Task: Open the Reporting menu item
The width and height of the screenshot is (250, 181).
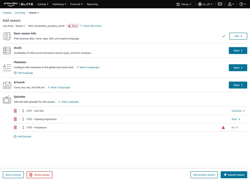Action: 92,4
